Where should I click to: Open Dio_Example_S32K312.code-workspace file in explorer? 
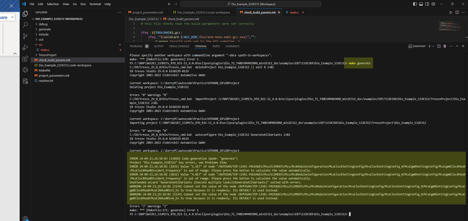click(x=65, y=65)
